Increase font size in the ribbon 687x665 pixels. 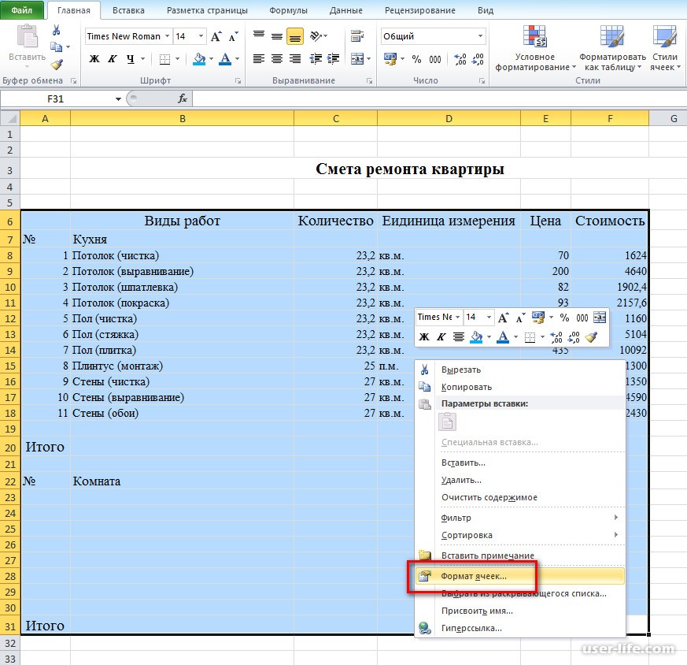pyautogui.click(x=216, y=36)
